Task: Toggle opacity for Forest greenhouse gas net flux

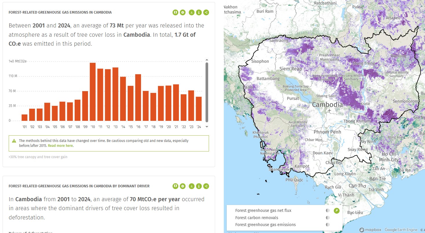Action: [328, 211]
